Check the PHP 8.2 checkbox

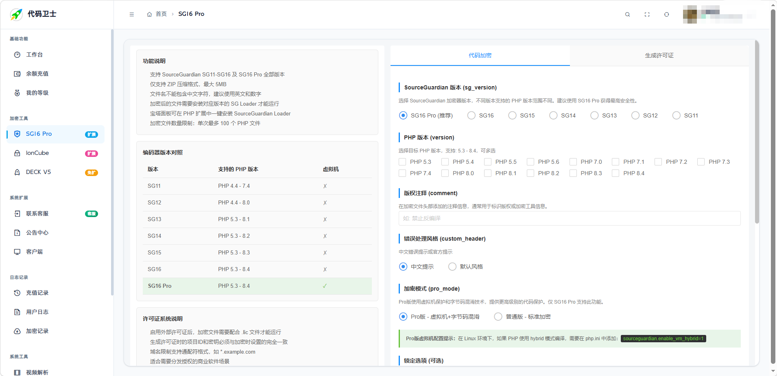pyautogui.click(x=530, y=173)
